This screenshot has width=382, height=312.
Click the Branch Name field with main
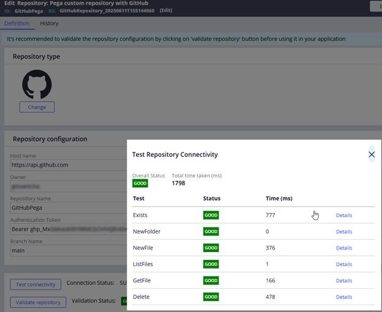tap(69, 250)
